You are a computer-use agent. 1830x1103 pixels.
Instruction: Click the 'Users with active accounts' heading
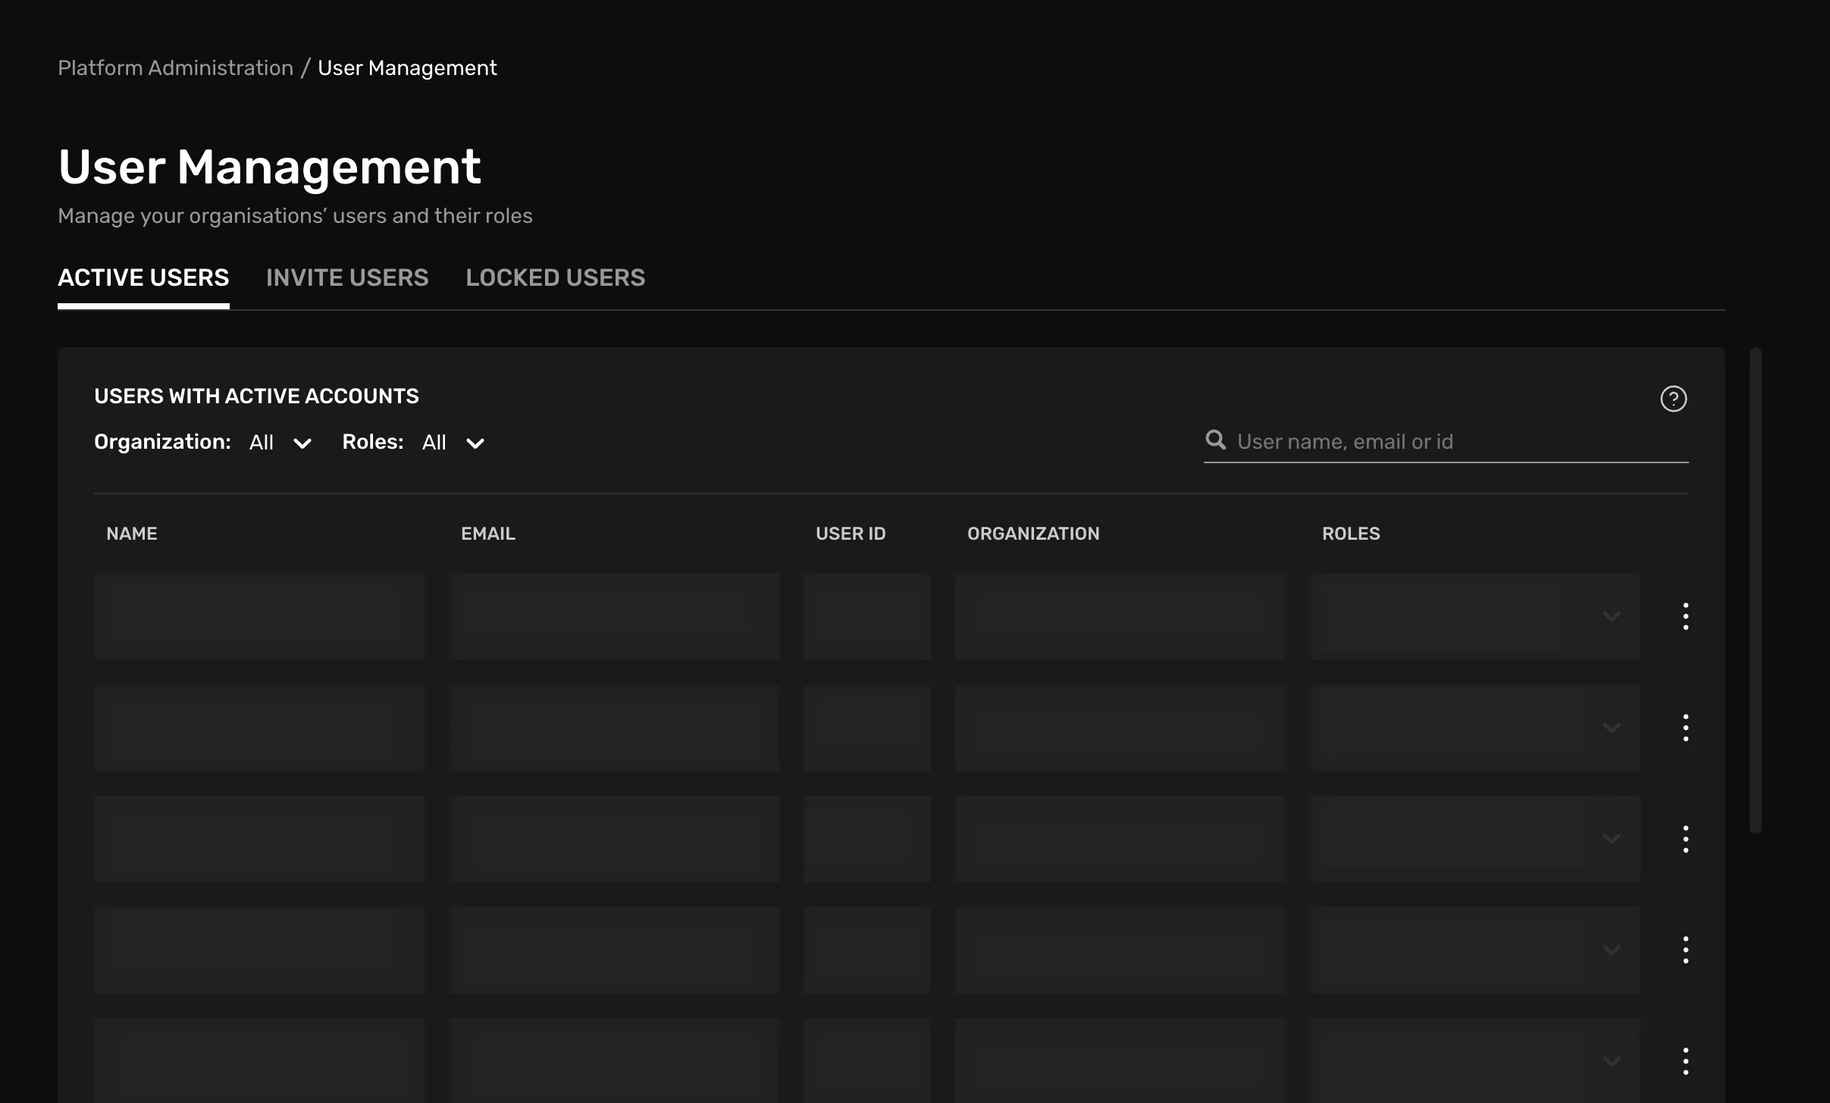tap(256, 396)
